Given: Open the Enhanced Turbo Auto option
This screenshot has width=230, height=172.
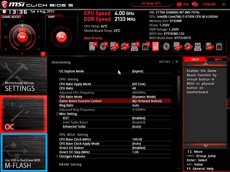Looking at the screenshot, I should pos(136,127).
